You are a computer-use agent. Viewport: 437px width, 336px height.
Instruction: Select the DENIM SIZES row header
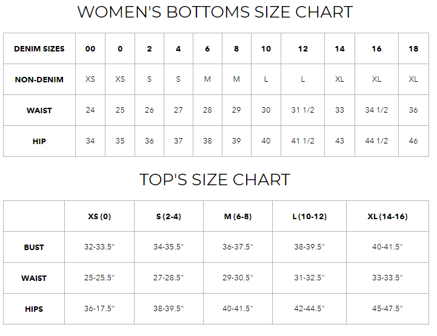pos(39,49)
